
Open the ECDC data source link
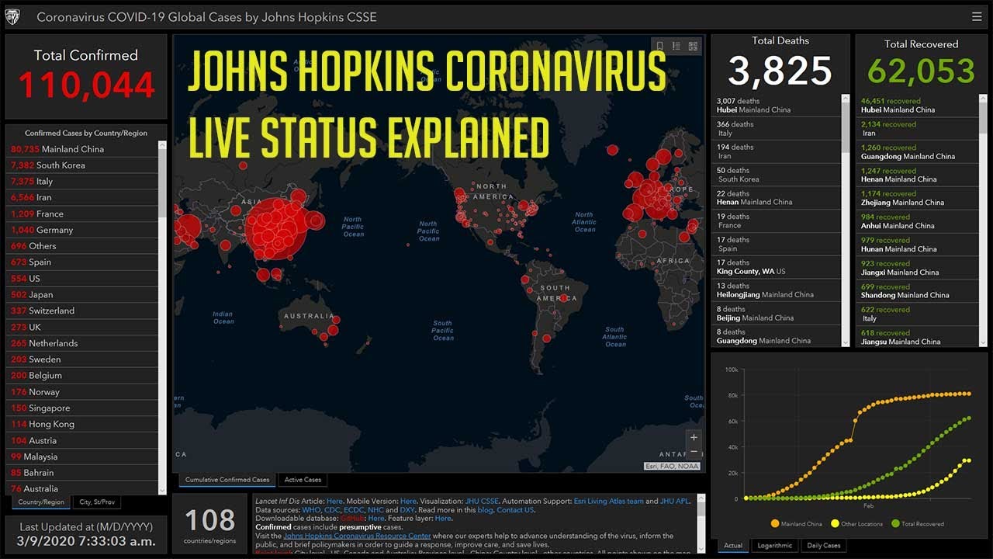354,510
